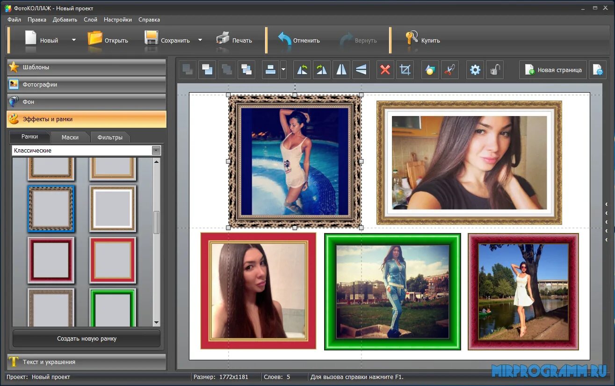The width and height of the screenshot is (615, 386).
Task: Open page settings icon next to Новая страница
Action: pyautogui.click(x=598, y=70)
